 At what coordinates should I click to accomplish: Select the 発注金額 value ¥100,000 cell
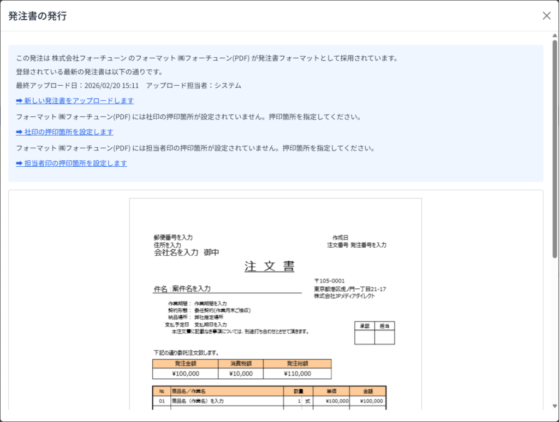tap(185, 373)
